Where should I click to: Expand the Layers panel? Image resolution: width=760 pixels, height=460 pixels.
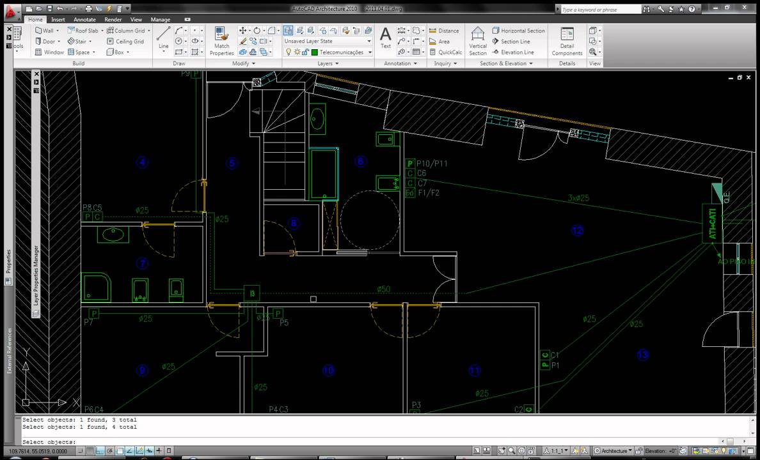tap(328, 63)
